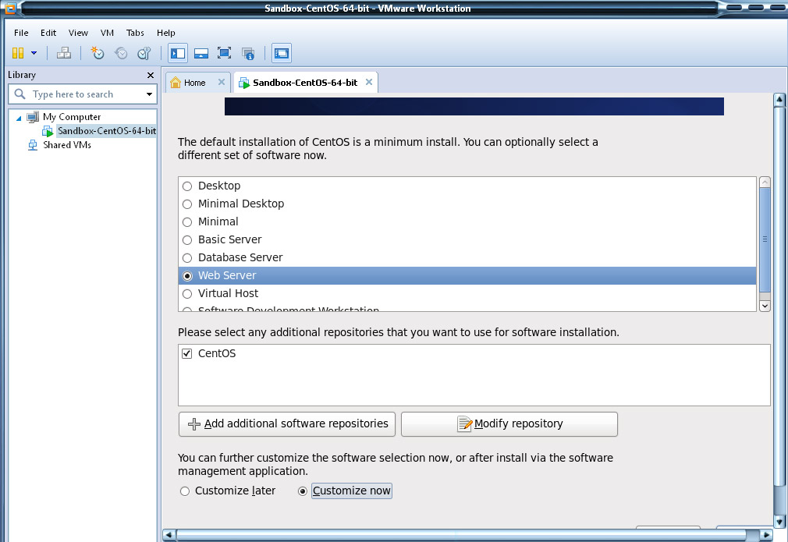Screen dimensions: 788x542
Task: Close the Sandbox-CentOS-64-bit tab
Action: 369,82
